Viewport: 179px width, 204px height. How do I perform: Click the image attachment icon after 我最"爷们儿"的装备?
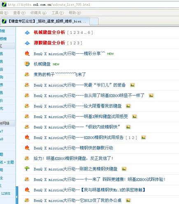[133, 85]
